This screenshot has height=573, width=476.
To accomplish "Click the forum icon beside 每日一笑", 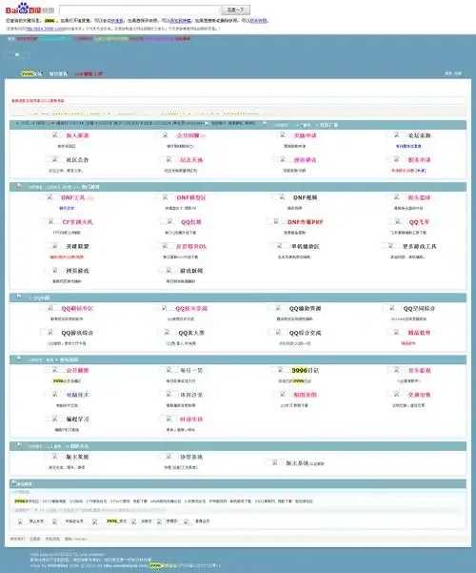I will point(169,370).
